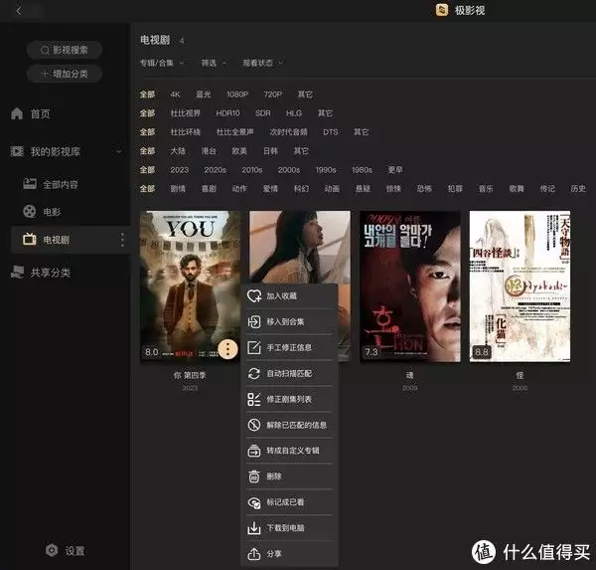Expand the 专辑/合集 dropdown
Viewport: 596px width, 570px height.
[162, 63]
